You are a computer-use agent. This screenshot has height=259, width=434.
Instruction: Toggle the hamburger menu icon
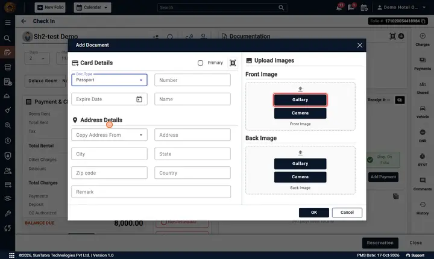pos(8,22)
